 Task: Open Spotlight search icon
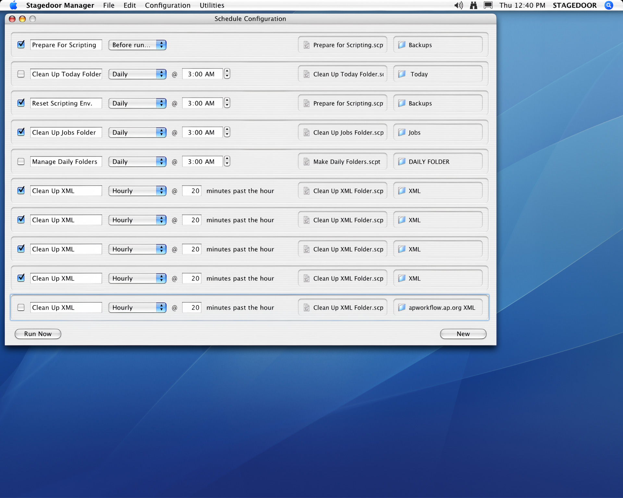click(x=609, y=5)
